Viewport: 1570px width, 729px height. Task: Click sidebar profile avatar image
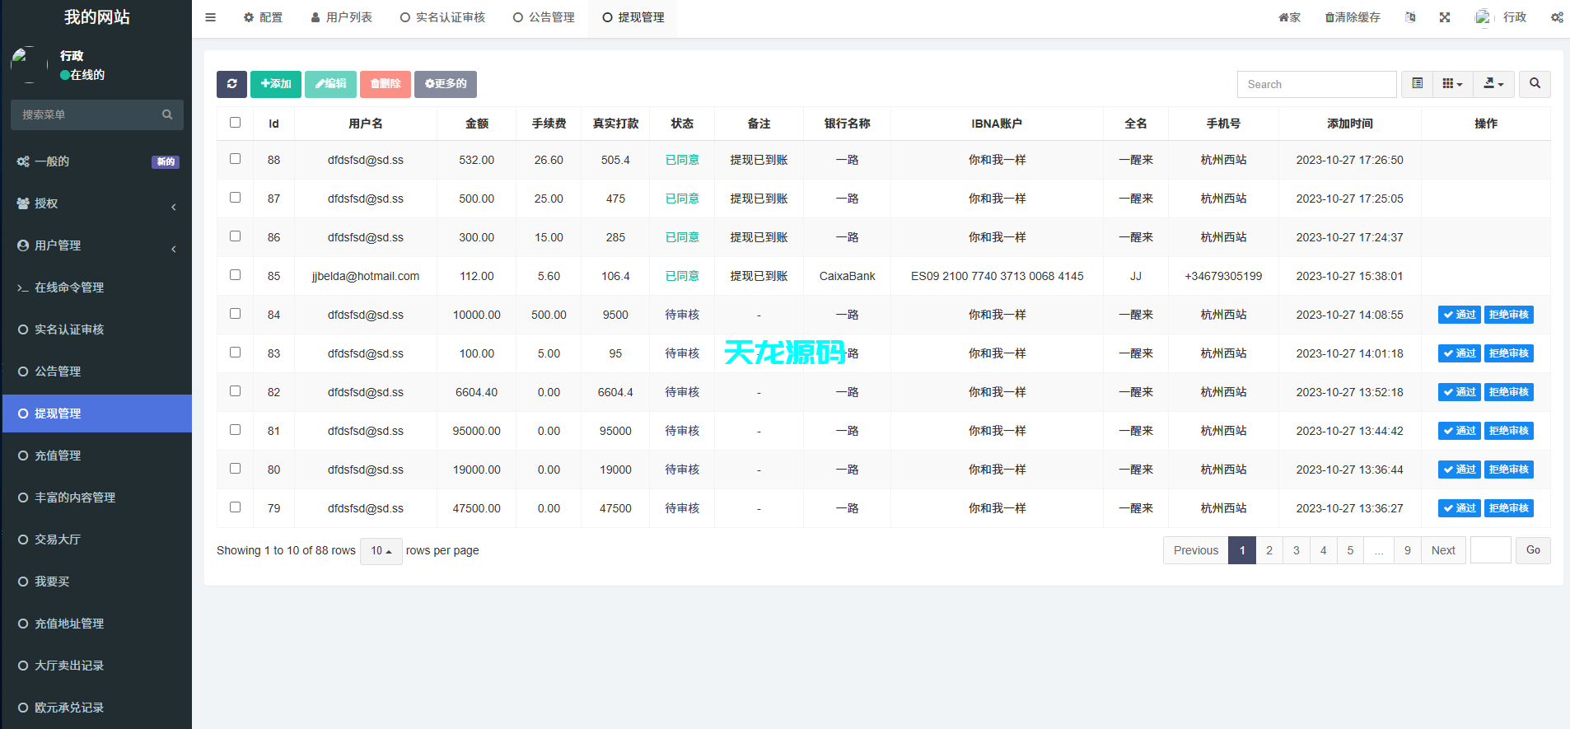click(x=29, y=65)
